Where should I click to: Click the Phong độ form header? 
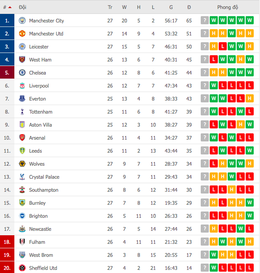(x=227, y=7)
